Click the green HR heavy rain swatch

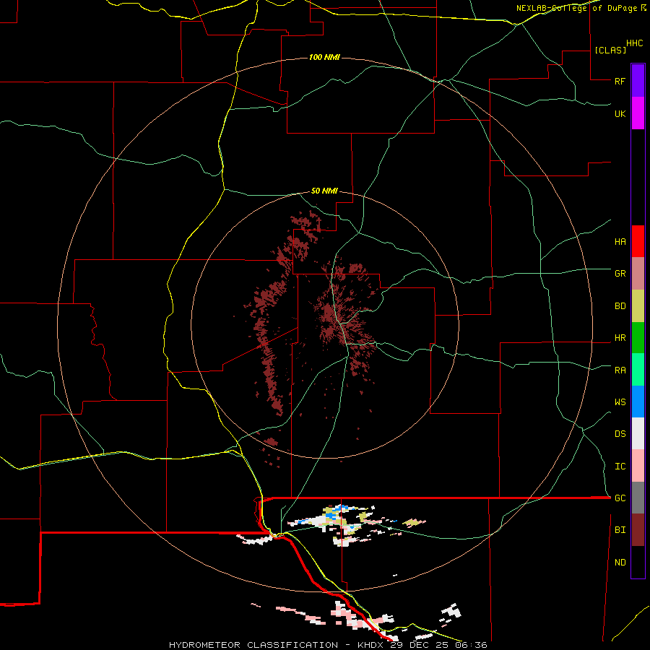(x=638, y=338)
